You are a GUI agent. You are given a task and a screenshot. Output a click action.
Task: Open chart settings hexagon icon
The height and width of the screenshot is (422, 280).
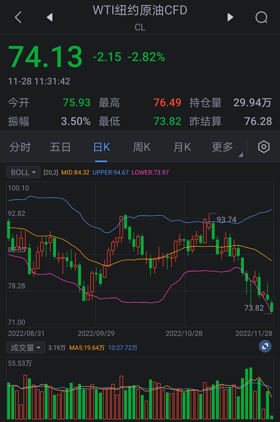264,147
